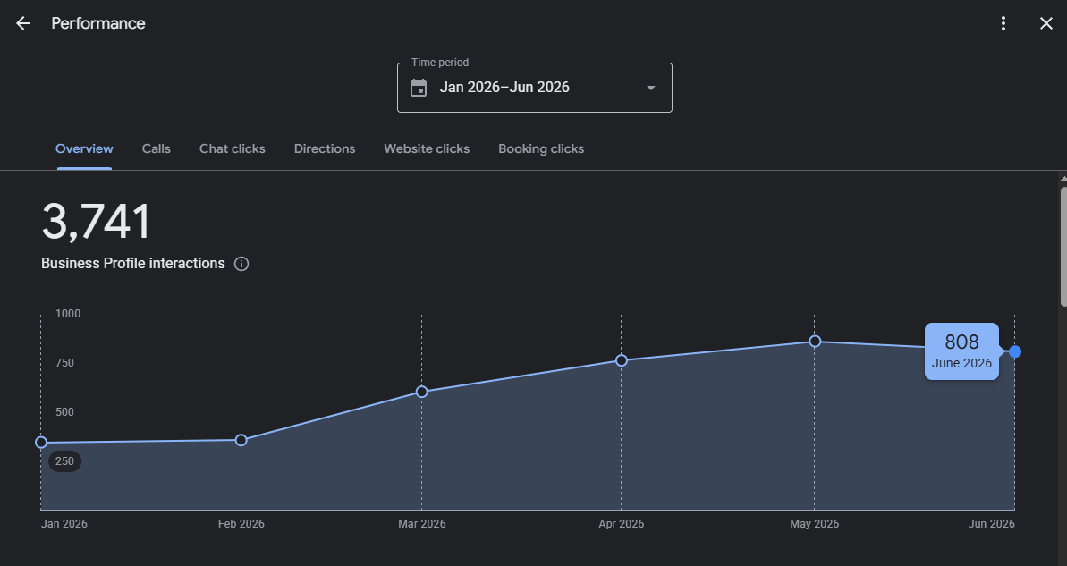Select the Feb 2026 chart data point
This screenshot has width=1067, height=566.
coord(241,440)
